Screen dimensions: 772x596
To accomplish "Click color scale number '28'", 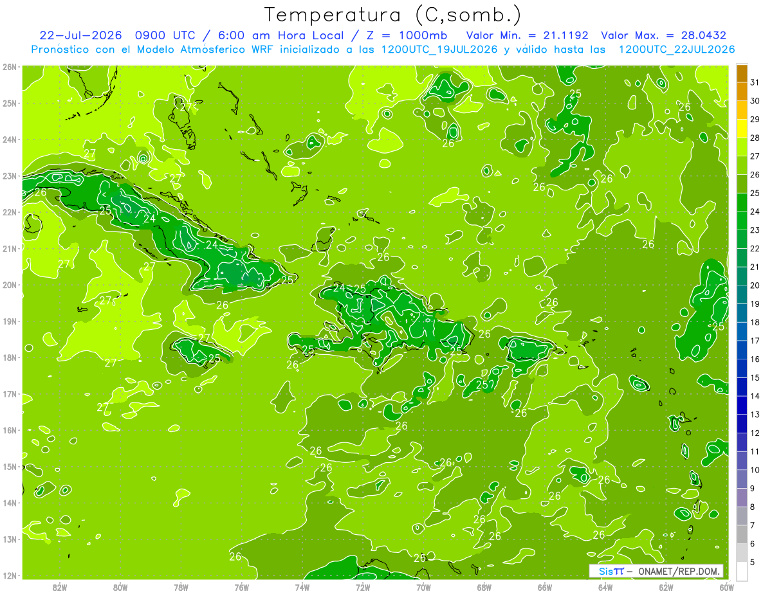I will click(x=755, y=138).
